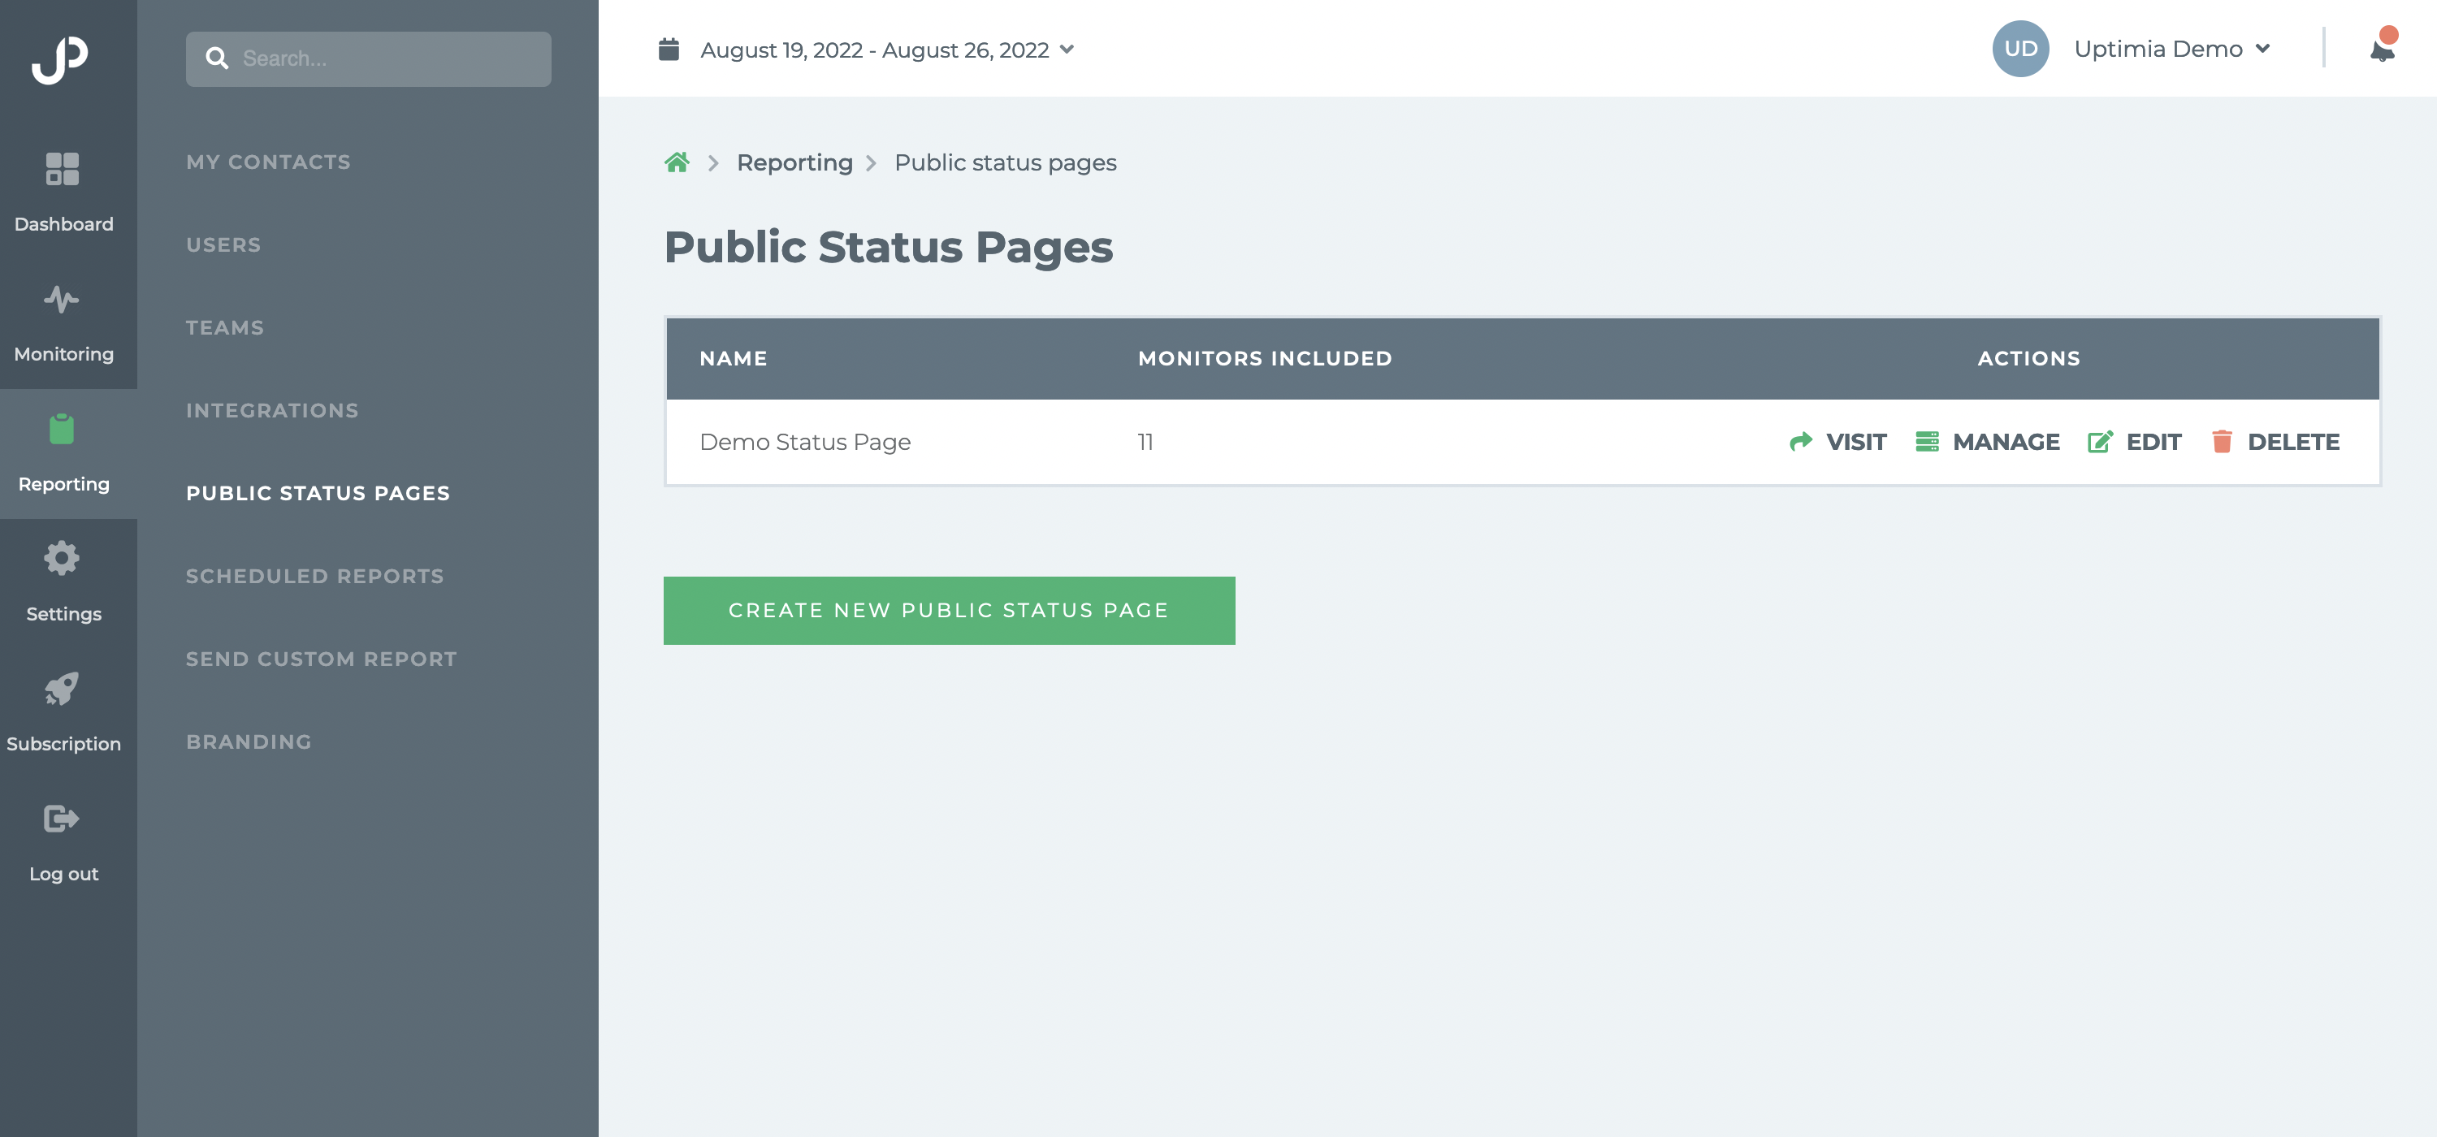
Task: Click the Monitoring sidebar label
Action: pyautogui.click(x=63, y=354)
